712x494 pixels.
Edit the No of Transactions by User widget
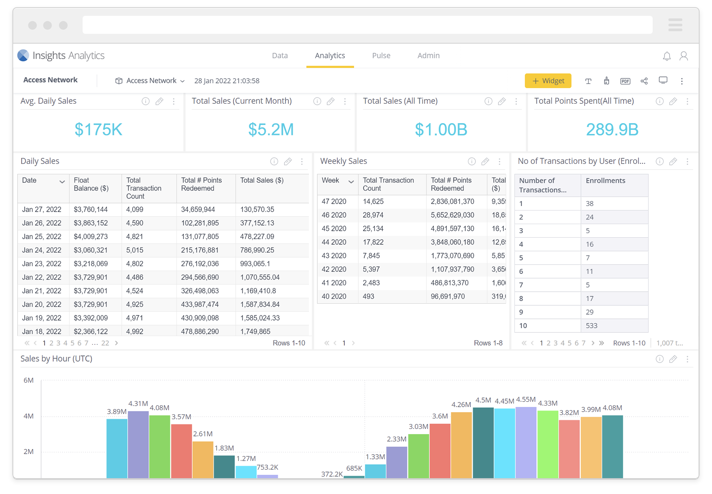point(673,161)
